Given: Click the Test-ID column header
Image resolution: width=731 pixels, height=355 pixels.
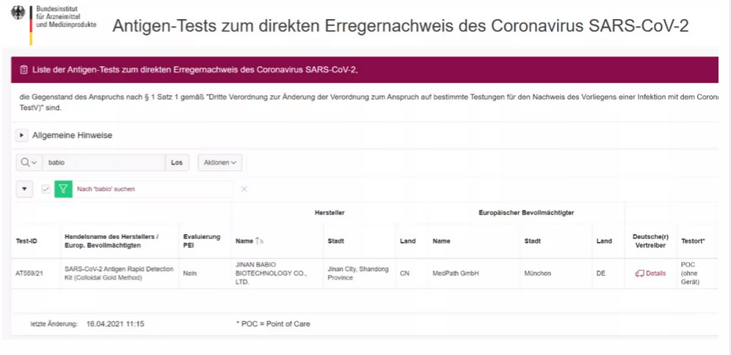Looking at the screenshot, I should click(26, 241).
